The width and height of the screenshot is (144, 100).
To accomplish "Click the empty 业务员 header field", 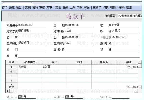I will 79,49.
